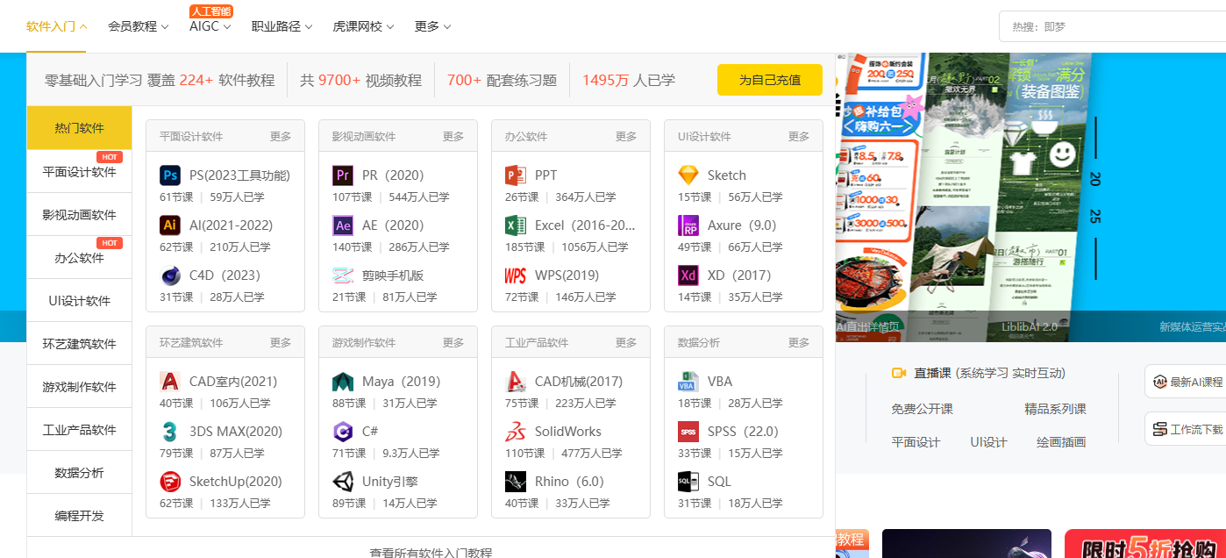Select the 游戏制作软件 sidebar tab
Screen dimensions: 1226x558
click(x=80, y=387)
